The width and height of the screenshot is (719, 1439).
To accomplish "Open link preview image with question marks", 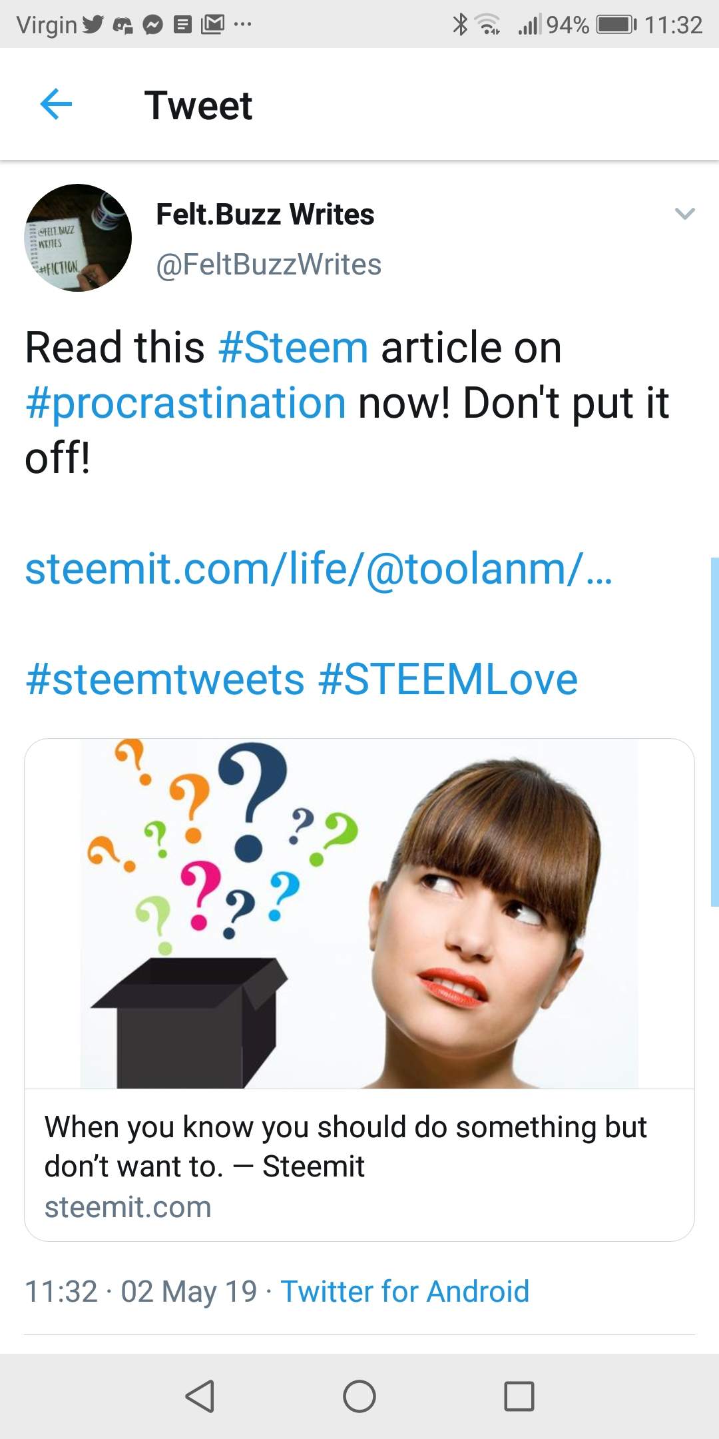I will (x=359, y=913).
